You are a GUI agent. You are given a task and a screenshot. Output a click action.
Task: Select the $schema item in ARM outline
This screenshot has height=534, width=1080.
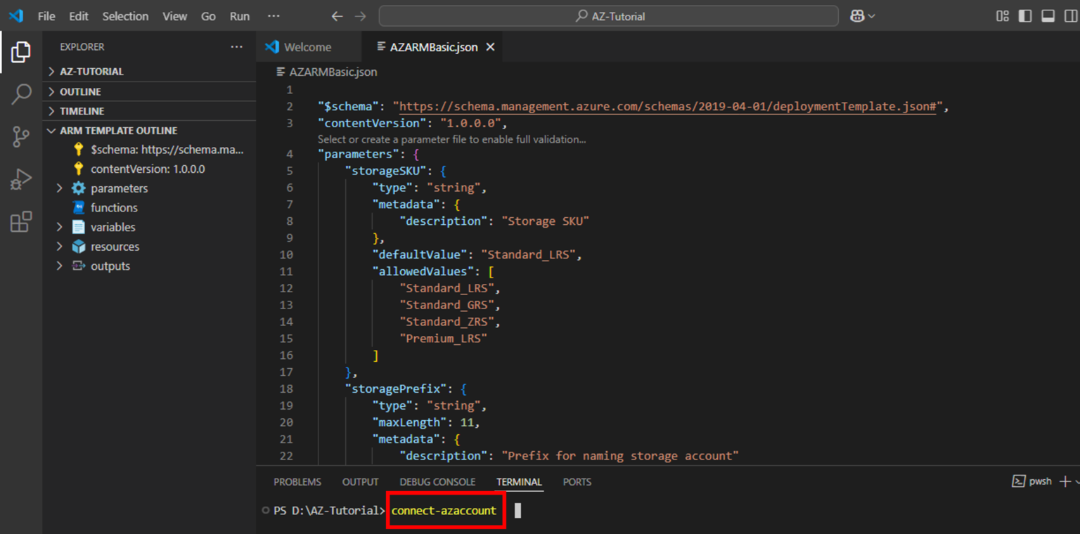pos(167,150)
